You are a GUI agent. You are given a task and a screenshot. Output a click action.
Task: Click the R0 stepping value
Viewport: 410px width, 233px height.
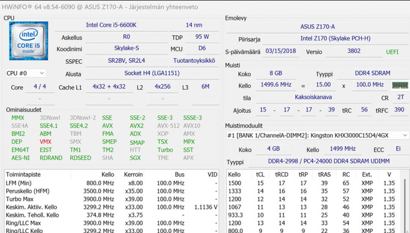click(x=127, y=37)
